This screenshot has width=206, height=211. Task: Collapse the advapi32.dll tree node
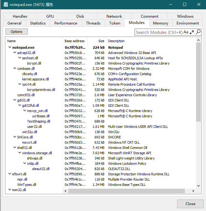click(x=15, y=53)
